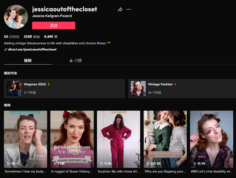236x178 pixels.
Task: Click the profile avatar picture
Action: [x=16, y=17]
